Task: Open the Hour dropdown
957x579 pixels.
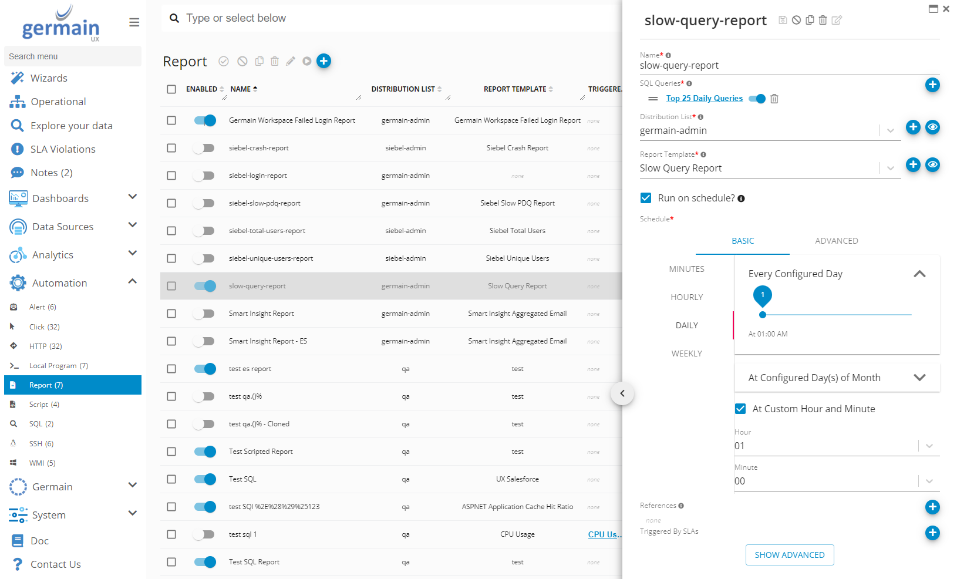Action: [929, 446]
